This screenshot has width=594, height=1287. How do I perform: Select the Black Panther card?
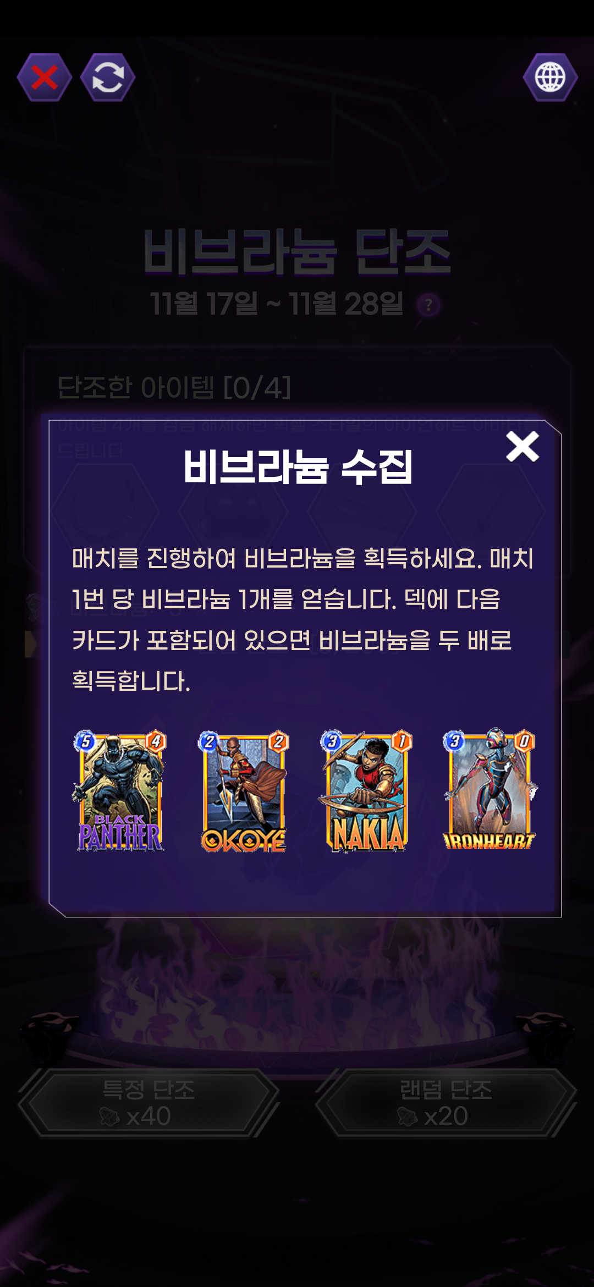[119, 791]
